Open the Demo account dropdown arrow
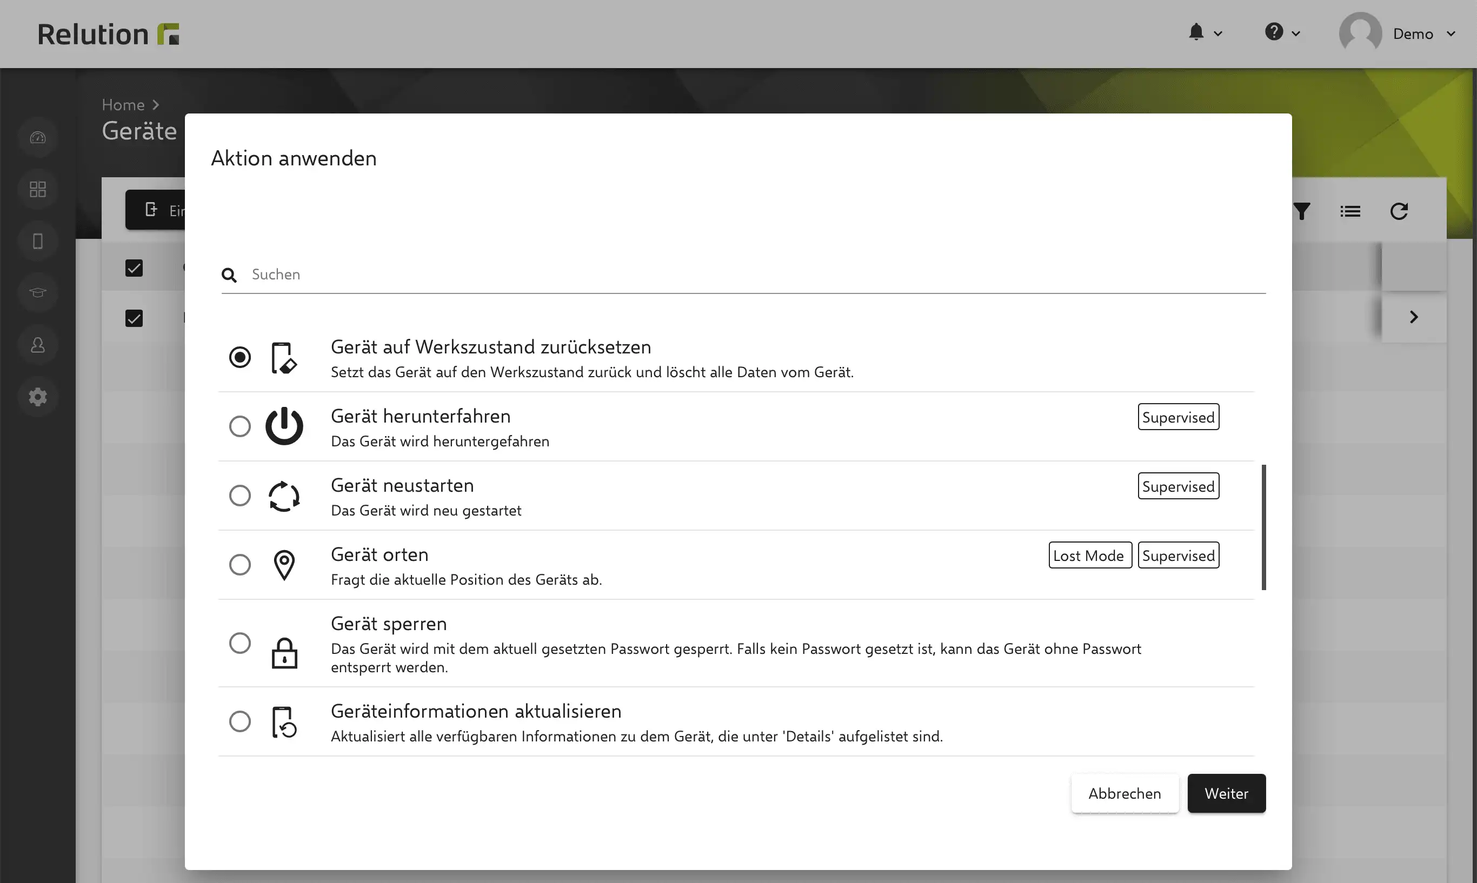Screen dimensions: 1477x883 click(x=1451, y=34)
